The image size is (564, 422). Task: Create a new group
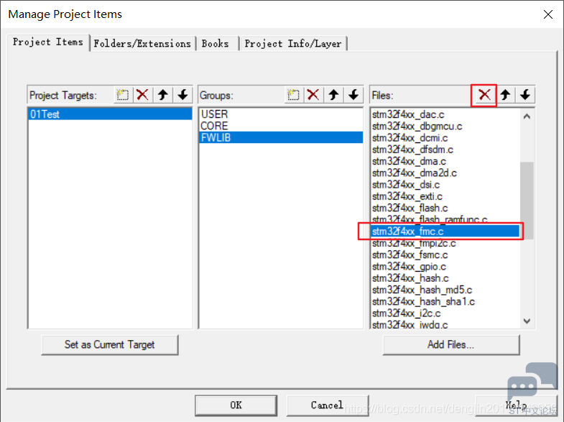pos(294,95)
